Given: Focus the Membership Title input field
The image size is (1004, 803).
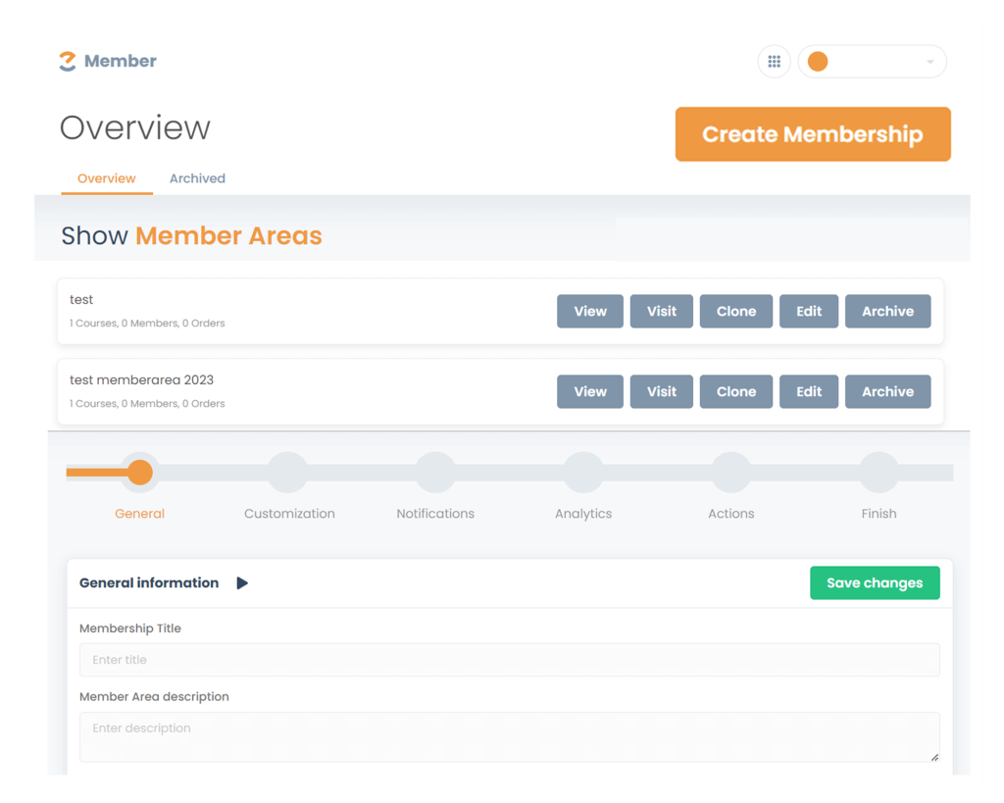Looking at the screenshot, I should tap(509, 660).
